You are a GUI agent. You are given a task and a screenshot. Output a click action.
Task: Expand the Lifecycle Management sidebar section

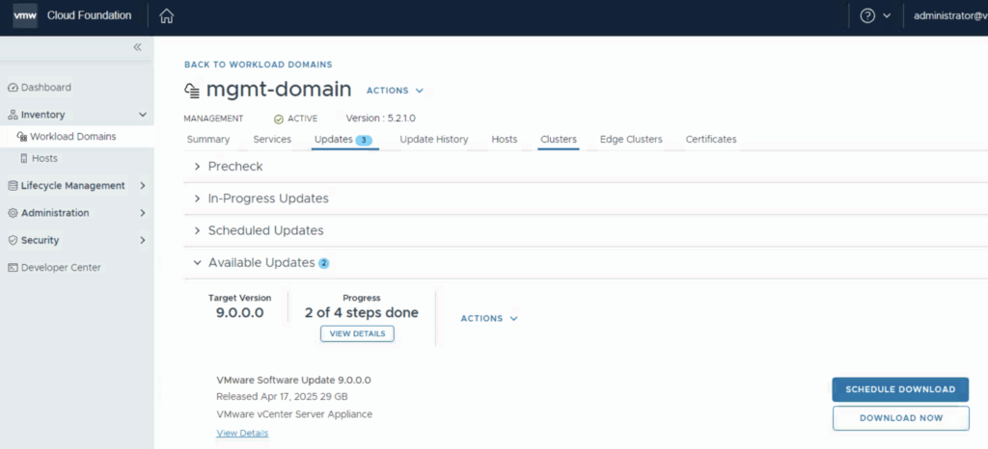(143, 186)
